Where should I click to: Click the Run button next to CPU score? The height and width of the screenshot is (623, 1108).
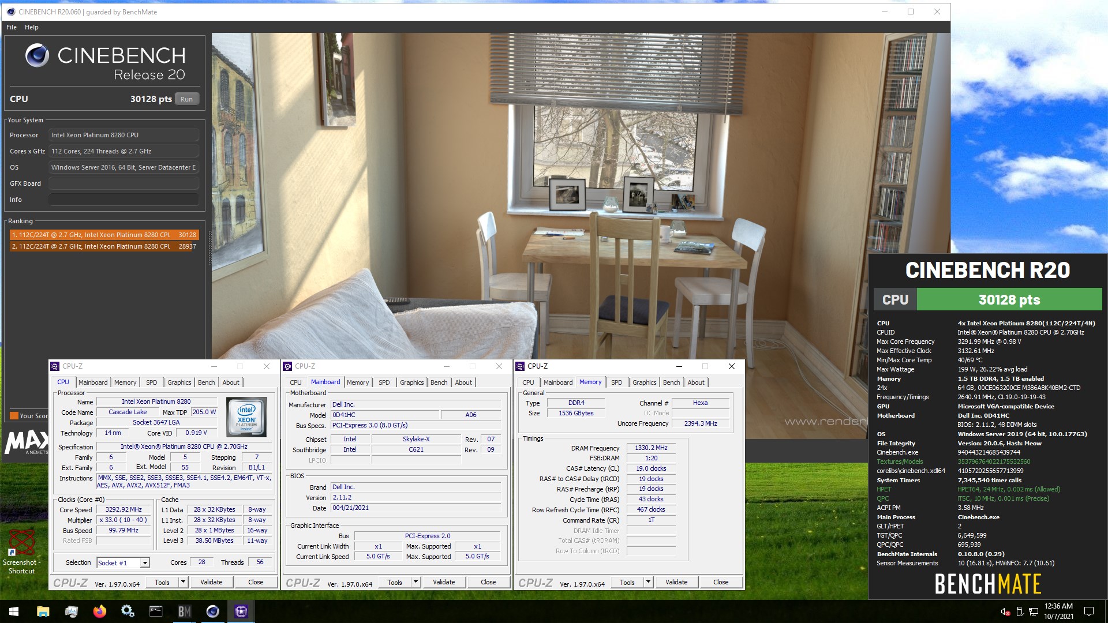186,99
